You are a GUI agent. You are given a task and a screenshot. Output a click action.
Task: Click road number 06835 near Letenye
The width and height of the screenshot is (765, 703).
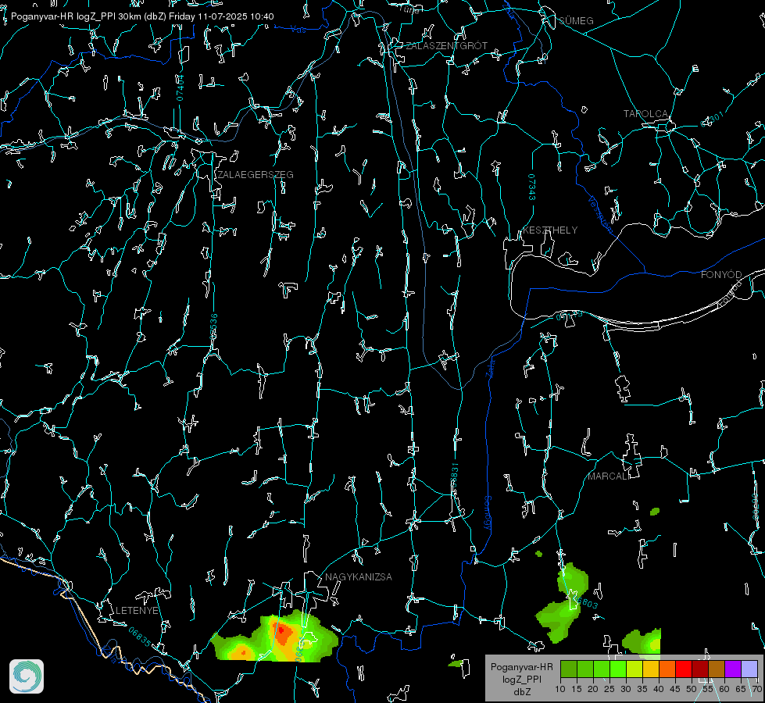[140, 637]
